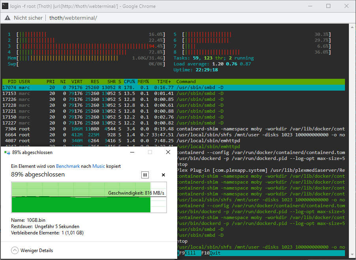Screen dimensions: 356x260
Task: Select the emhttpd process PID 4087
Action: click(x=173, y=141)
